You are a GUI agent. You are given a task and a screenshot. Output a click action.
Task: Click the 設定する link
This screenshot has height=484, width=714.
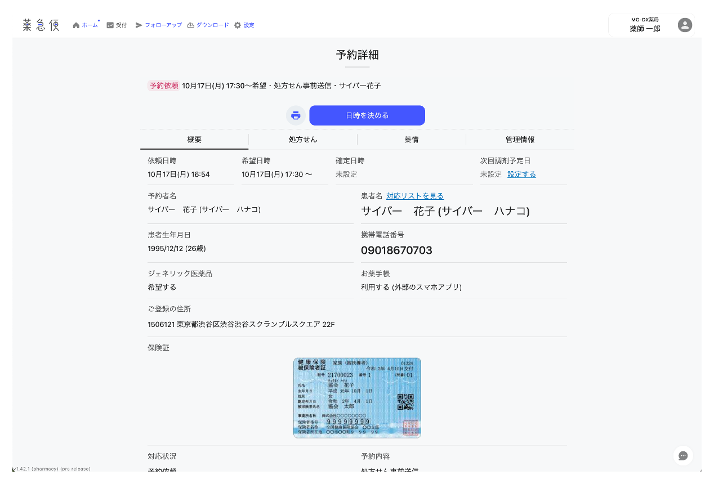coord(521,174)
